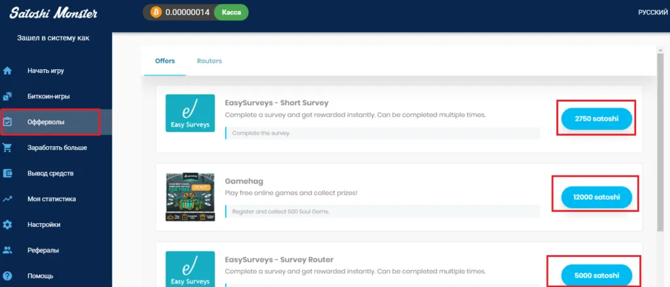The width and height of the screenshot is (670, 287).
Task: Click the 5000 satoshi button
Action: pyautogui.click(x=597, y=275)
